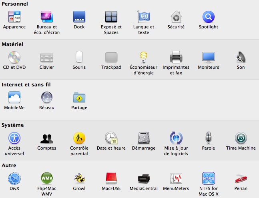This screenshot has width=259, height=198.
Task: Open Économiseur d'énergie settings
Action: pyautogui.click(x=144, y=57)
